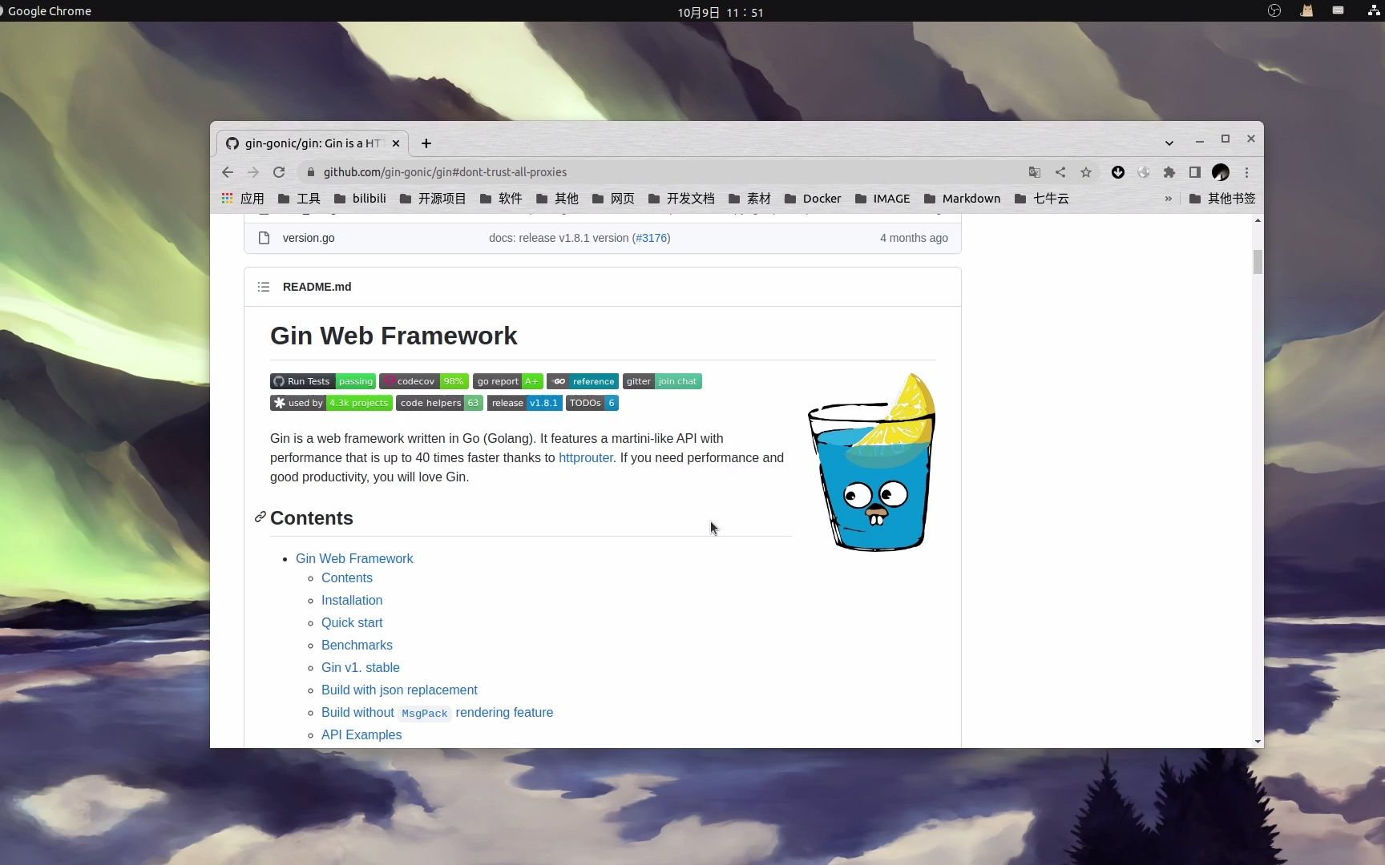Open the 素材 bookmark folder
The width and height of the screenshot is (1385, 865).
749,199
